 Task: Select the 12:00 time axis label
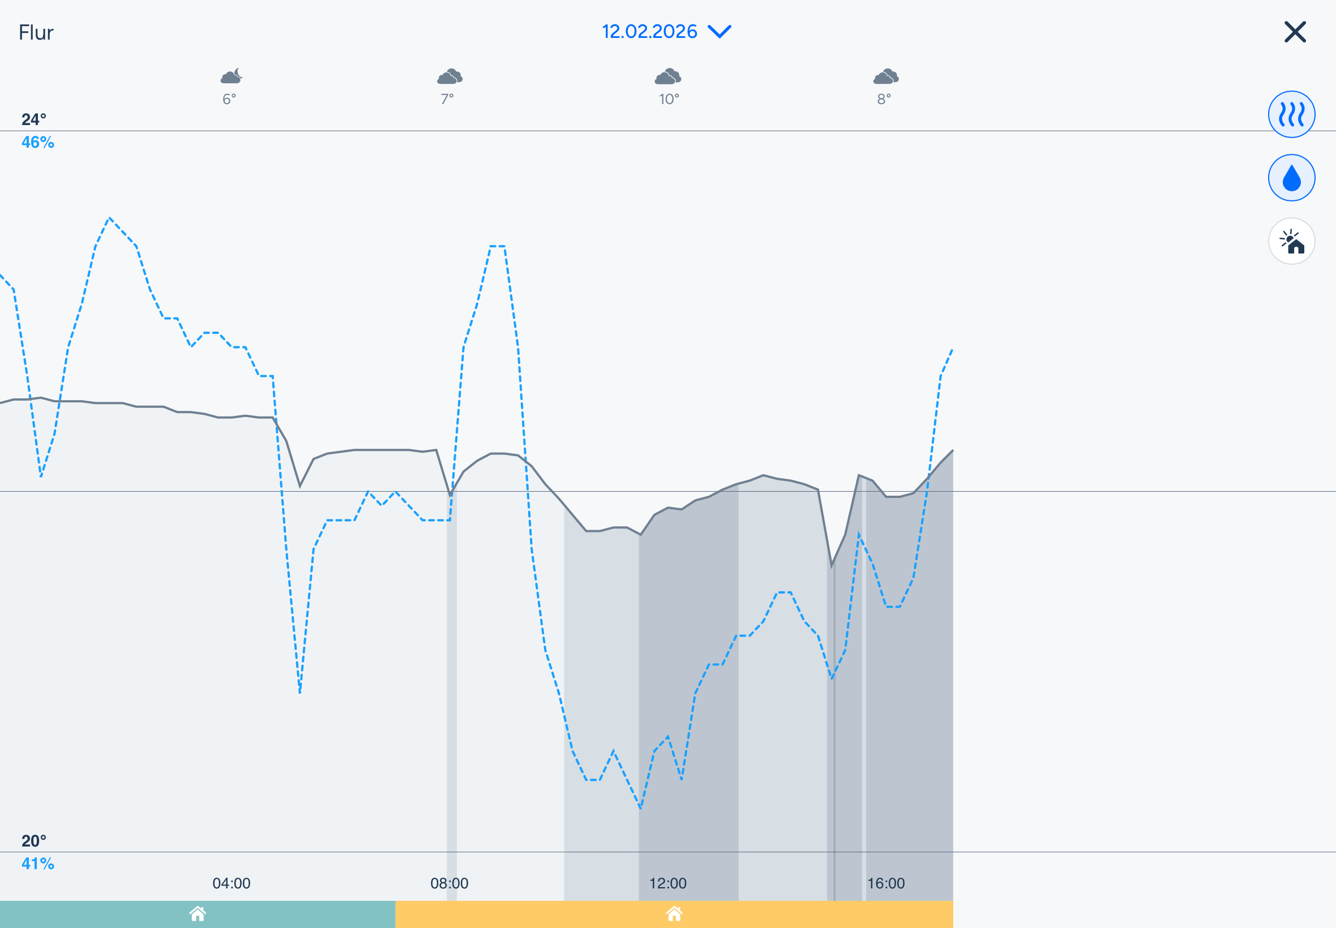point(667,883)
